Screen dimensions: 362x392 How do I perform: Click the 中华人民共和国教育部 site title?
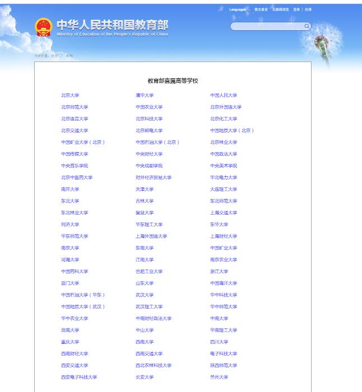click(x=113, y=25)
